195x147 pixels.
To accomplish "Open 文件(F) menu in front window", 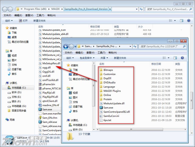I will (68, 53).
